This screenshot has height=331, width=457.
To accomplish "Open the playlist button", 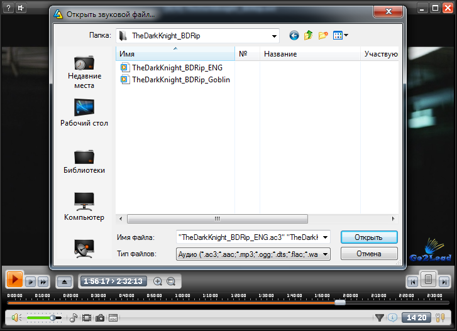I will pyautogui.click(x=428, y=279).
